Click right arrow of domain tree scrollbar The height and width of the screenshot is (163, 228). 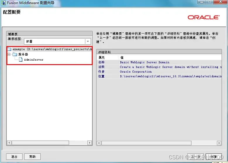89,143
